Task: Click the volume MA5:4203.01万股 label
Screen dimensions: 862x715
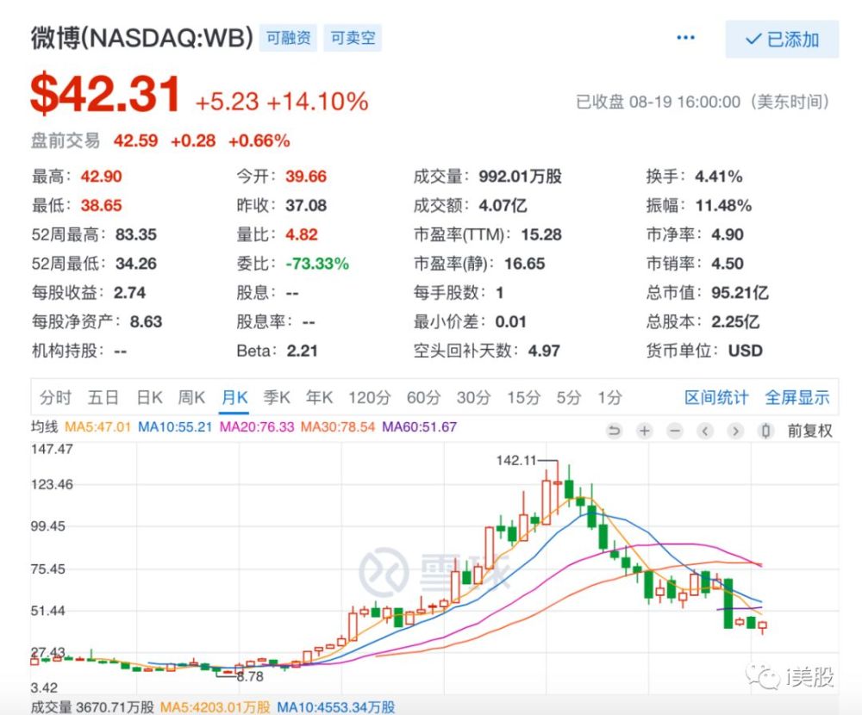Action: pos(215,706)
